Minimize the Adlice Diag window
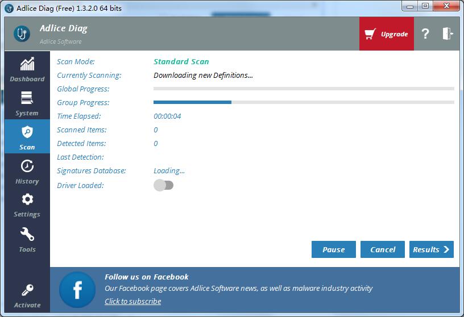The height and width of the screenshot is (317, 464). (x=410, y=6)
